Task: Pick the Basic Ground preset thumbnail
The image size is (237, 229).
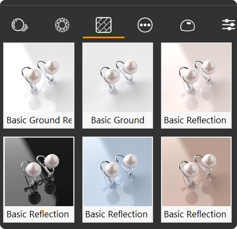Action: (x=117, y=78)
